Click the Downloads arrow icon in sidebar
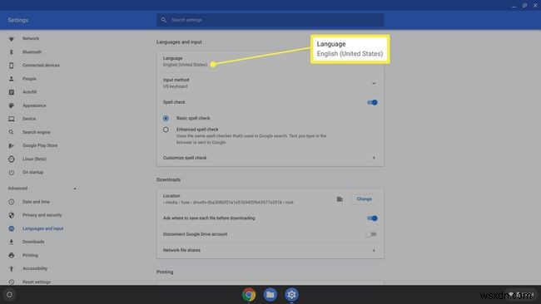Screen dimensions: 541x304 (x=12, y=242)
